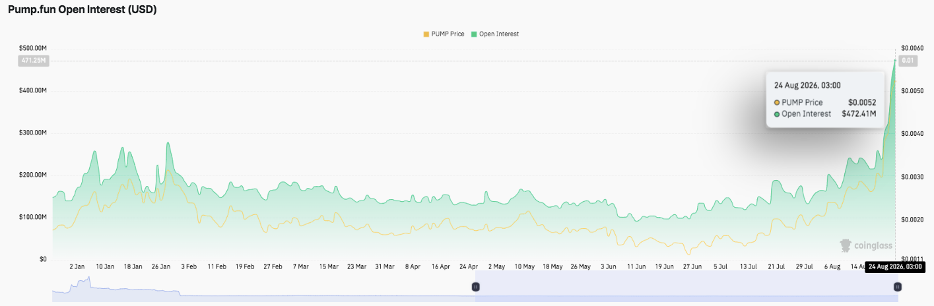Viewport: 934px width, 306px height.
Task: Click the 19 Feb date label
Action: pyautogui.click(x=244, y=267)
